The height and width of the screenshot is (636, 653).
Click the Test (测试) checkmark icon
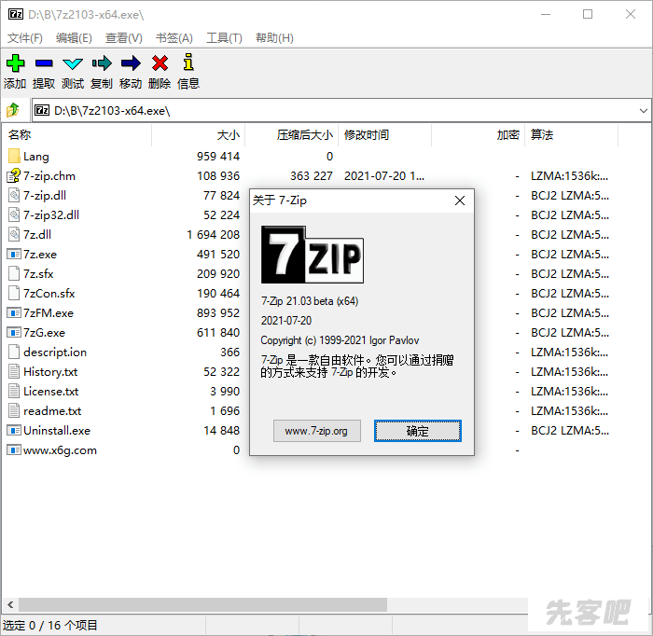pyautogui.click(x=73, y=63)
